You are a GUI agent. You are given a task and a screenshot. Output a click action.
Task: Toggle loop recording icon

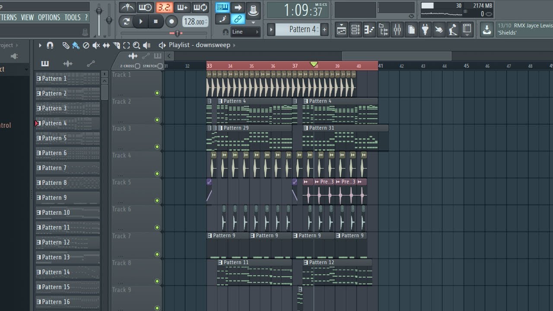click(200, 7)
